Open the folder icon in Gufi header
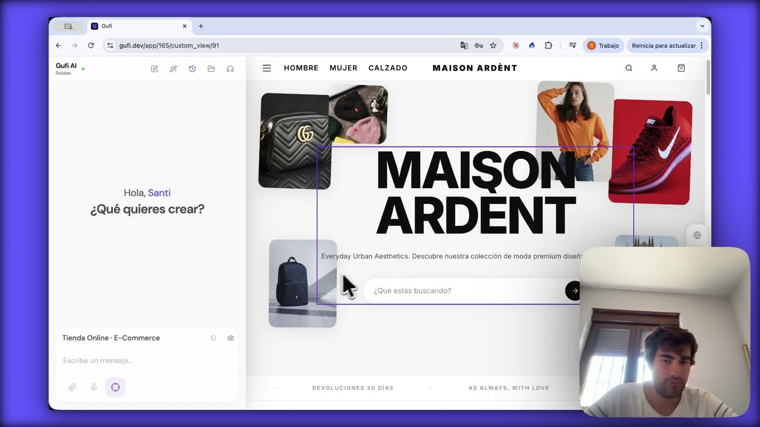The width and height of the screenshot is (760, 427). tap(211, 69)
